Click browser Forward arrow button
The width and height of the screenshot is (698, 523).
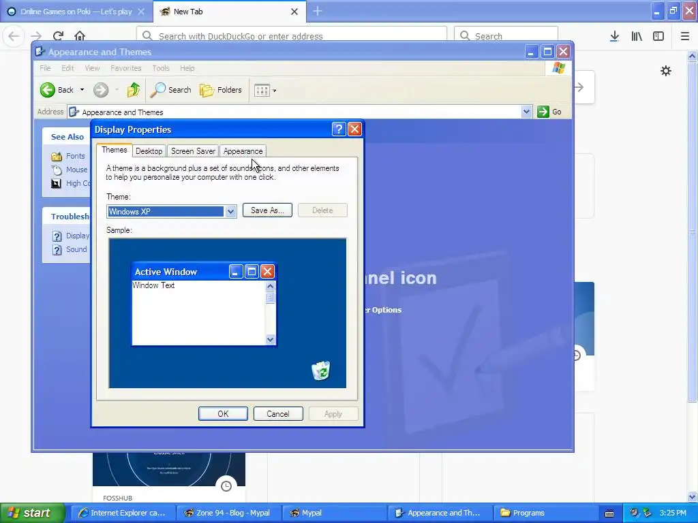[x=36, y=36]
